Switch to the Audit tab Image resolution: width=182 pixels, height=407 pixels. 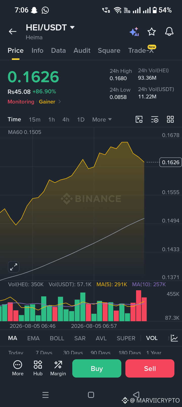pyautogui.click(x=82, y=50)
